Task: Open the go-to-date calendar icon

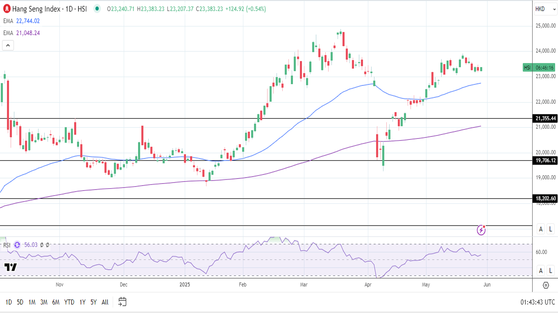Action: pyautogui.click(x=122, y=302)
